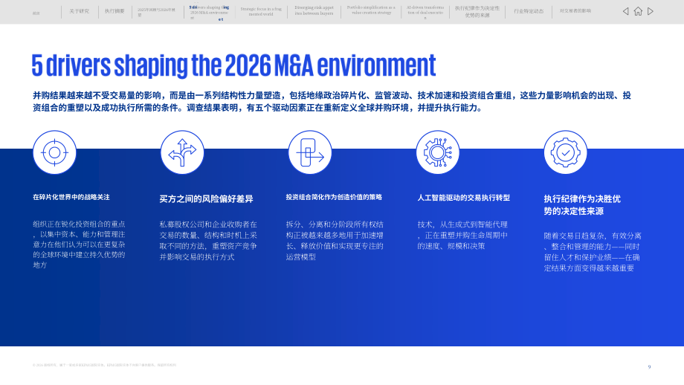Go to the next page arrow

(651, 11)
